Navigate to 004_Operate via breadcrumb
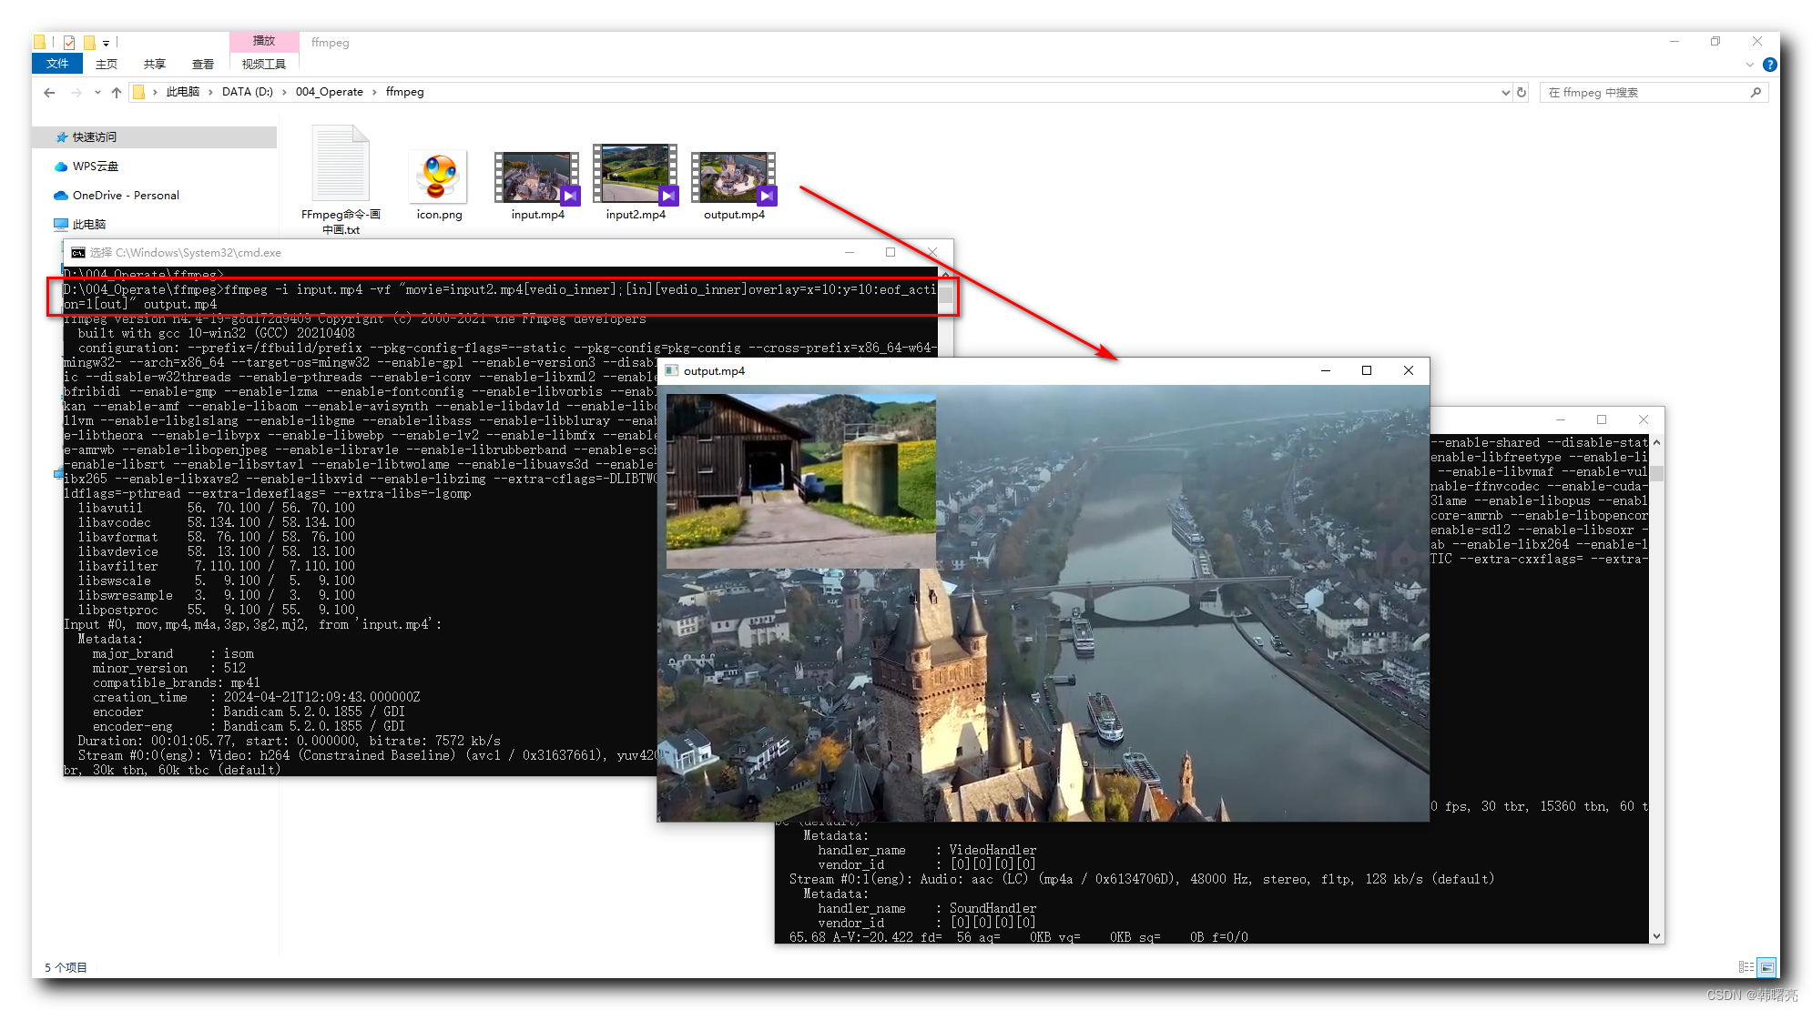Screen dimensions: 1812x1010 (x=328, y=92)
